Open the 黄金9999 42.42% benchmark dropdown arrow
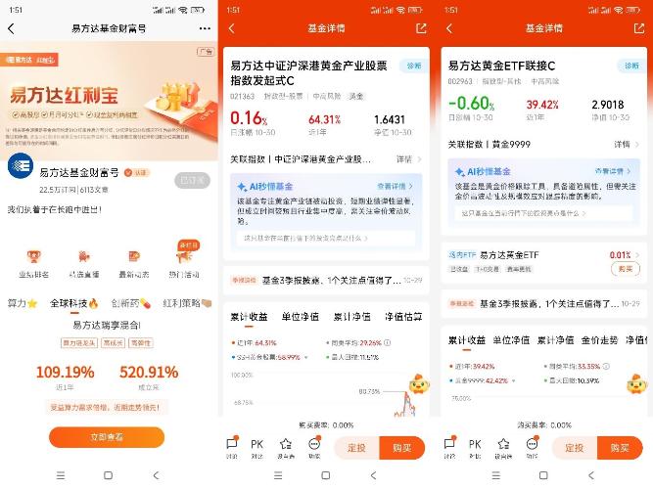Viewport: 653px width, 489px height. pos(513,380)
